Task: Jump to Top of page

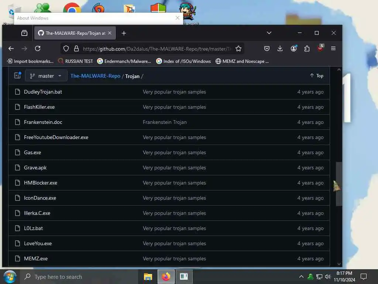Action: (x=316, y=76)
